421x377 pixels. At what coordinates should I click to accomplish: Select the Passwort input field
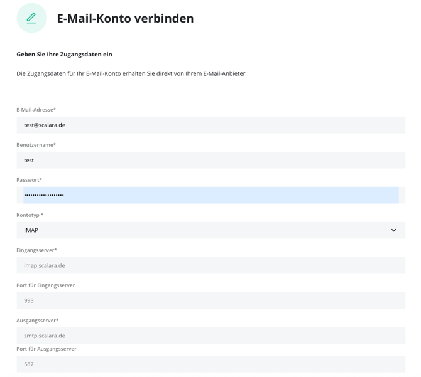[210, 195]
